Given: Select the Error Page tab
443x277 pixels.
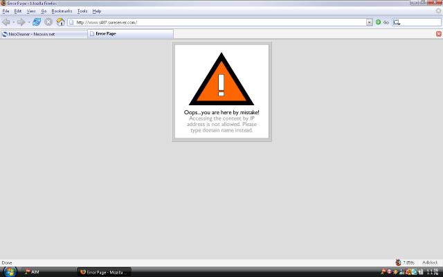Looking at the screenshot, I should pos(131,34).
